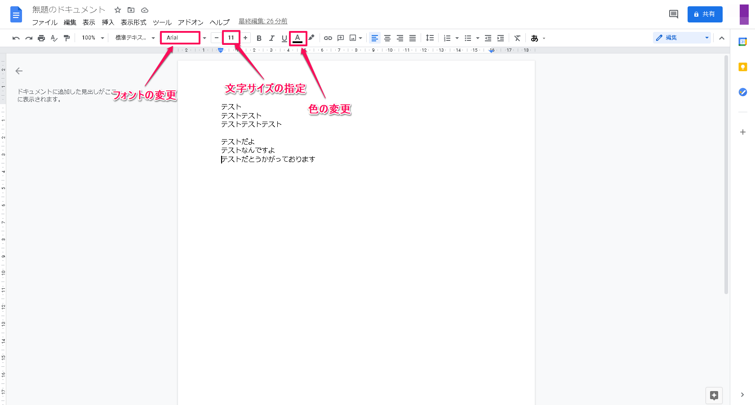Open Google Tasks in side panel
Viewport: 755px width, 405px height.
tap(742, 92)
